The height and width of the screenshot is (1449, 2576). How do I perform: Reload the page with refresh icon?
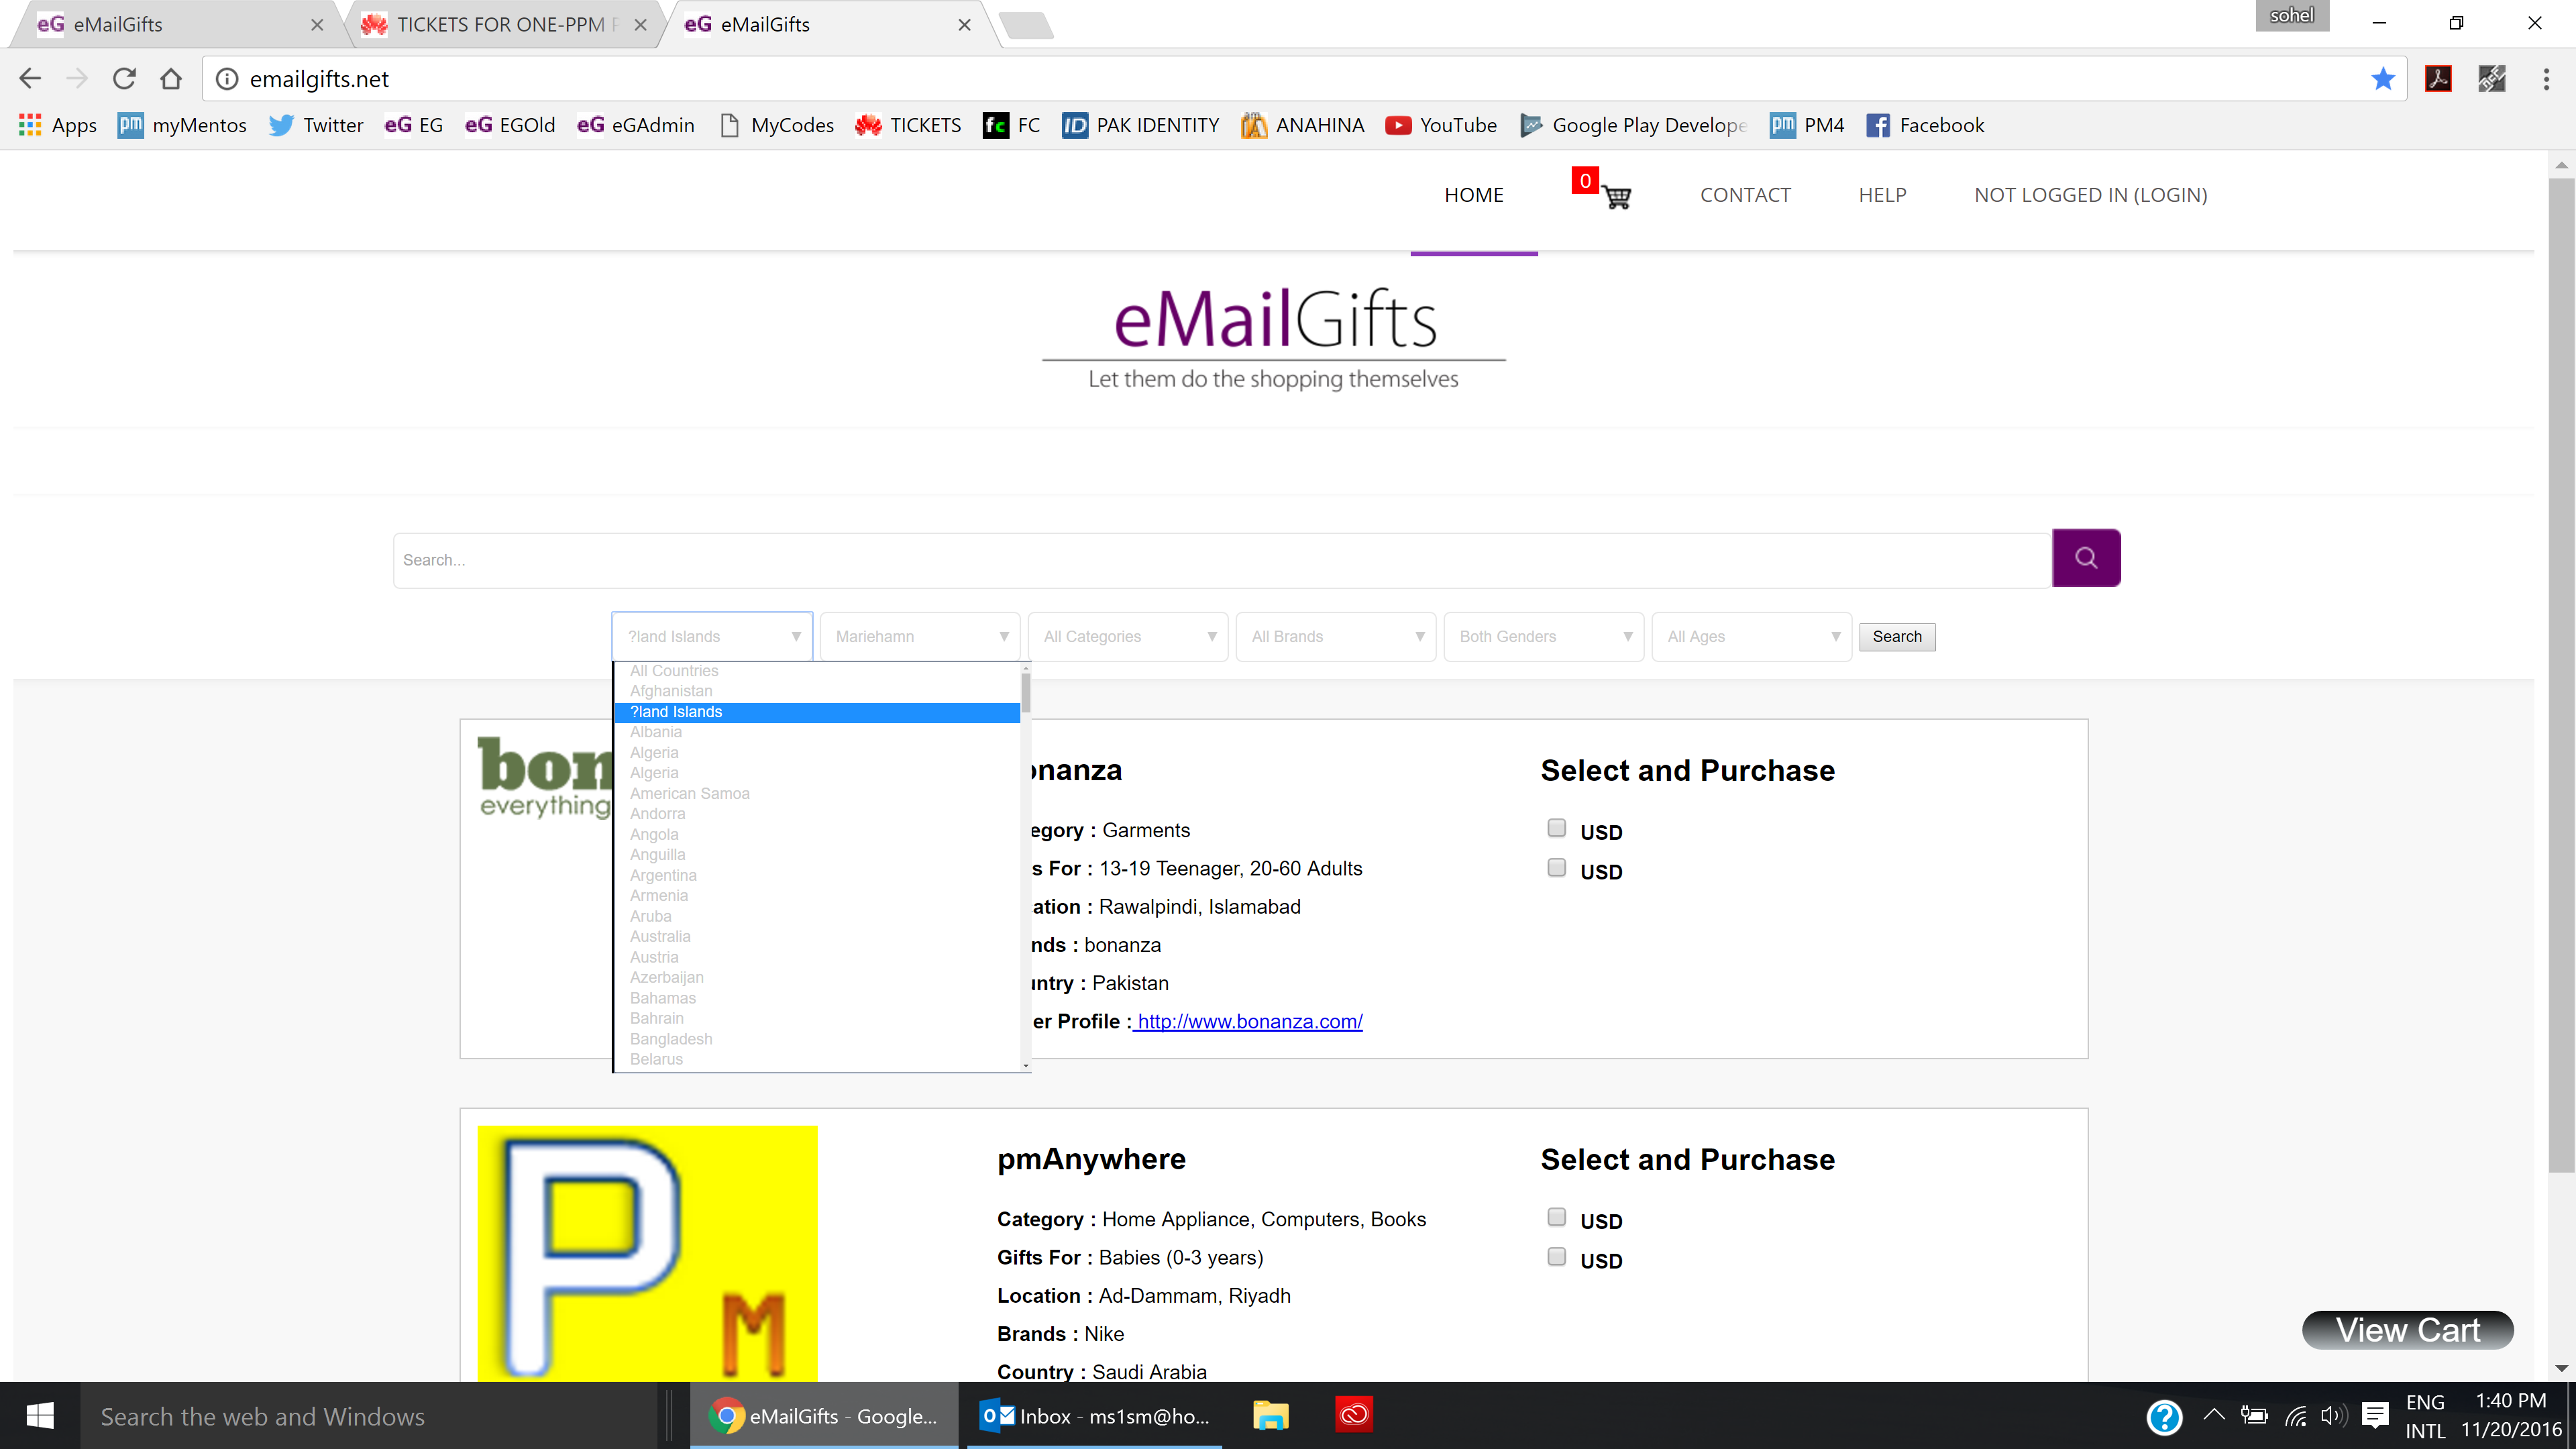(124, 79)
